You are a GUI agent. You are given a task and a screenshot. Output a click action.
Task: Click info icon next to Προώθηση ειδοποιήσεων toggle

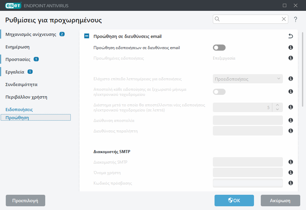coord(291,47)
